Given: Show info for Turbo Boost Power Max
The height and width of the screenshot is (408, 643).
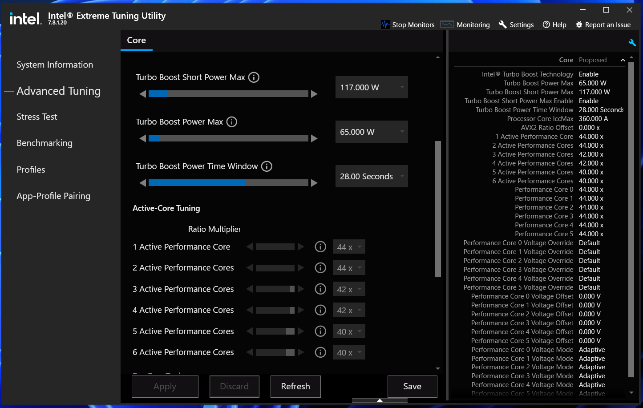Looking at the screenshot, I should click(232, 122).
